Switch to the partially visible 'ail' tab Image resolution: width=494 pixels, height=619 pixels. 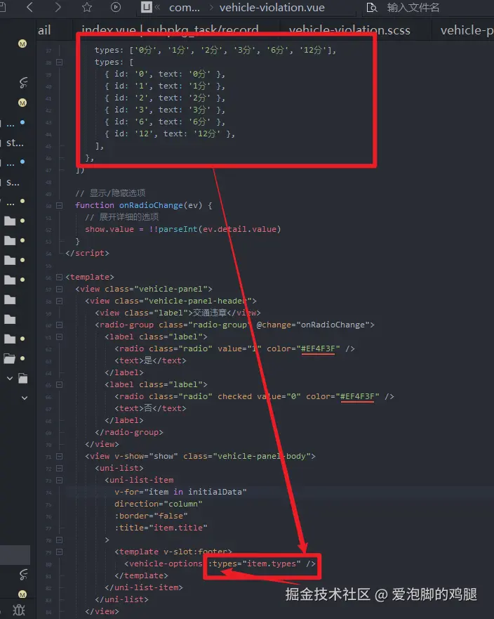(x=44, y=30)
